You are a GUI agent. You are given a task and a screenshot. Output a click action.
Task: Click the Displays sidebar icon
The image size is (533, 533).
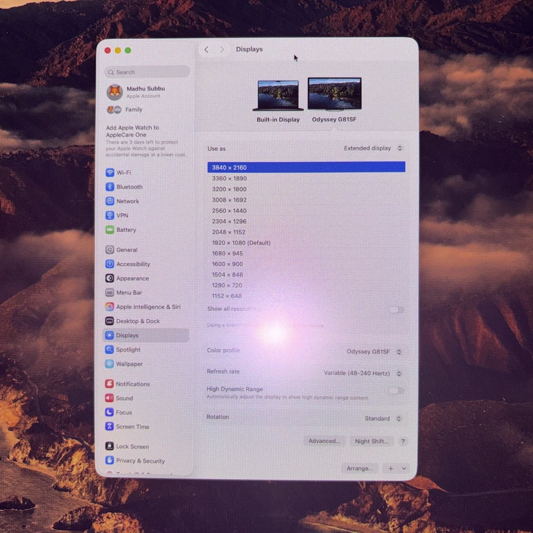pyautogui.click(x=109, y=335)
